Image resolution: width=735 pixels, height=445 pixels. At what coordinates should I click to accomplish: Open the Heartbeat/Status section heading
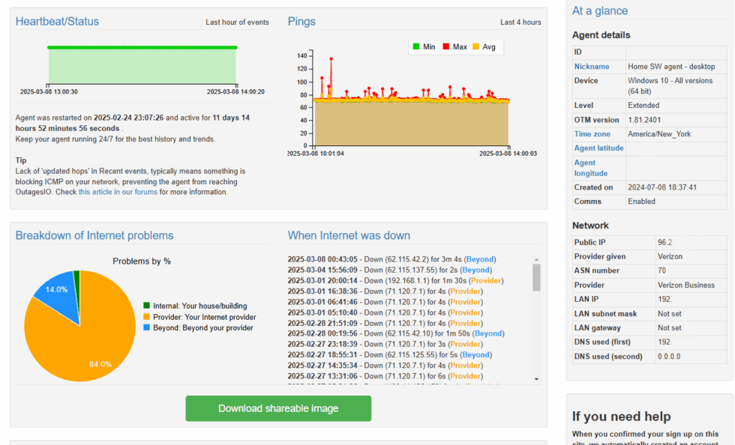pyautogui.click(x=55, y=21)
